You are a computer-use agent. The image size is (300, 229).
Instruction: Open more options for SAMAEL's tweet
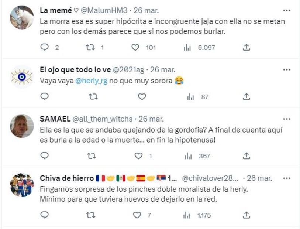tap(286, 119)
